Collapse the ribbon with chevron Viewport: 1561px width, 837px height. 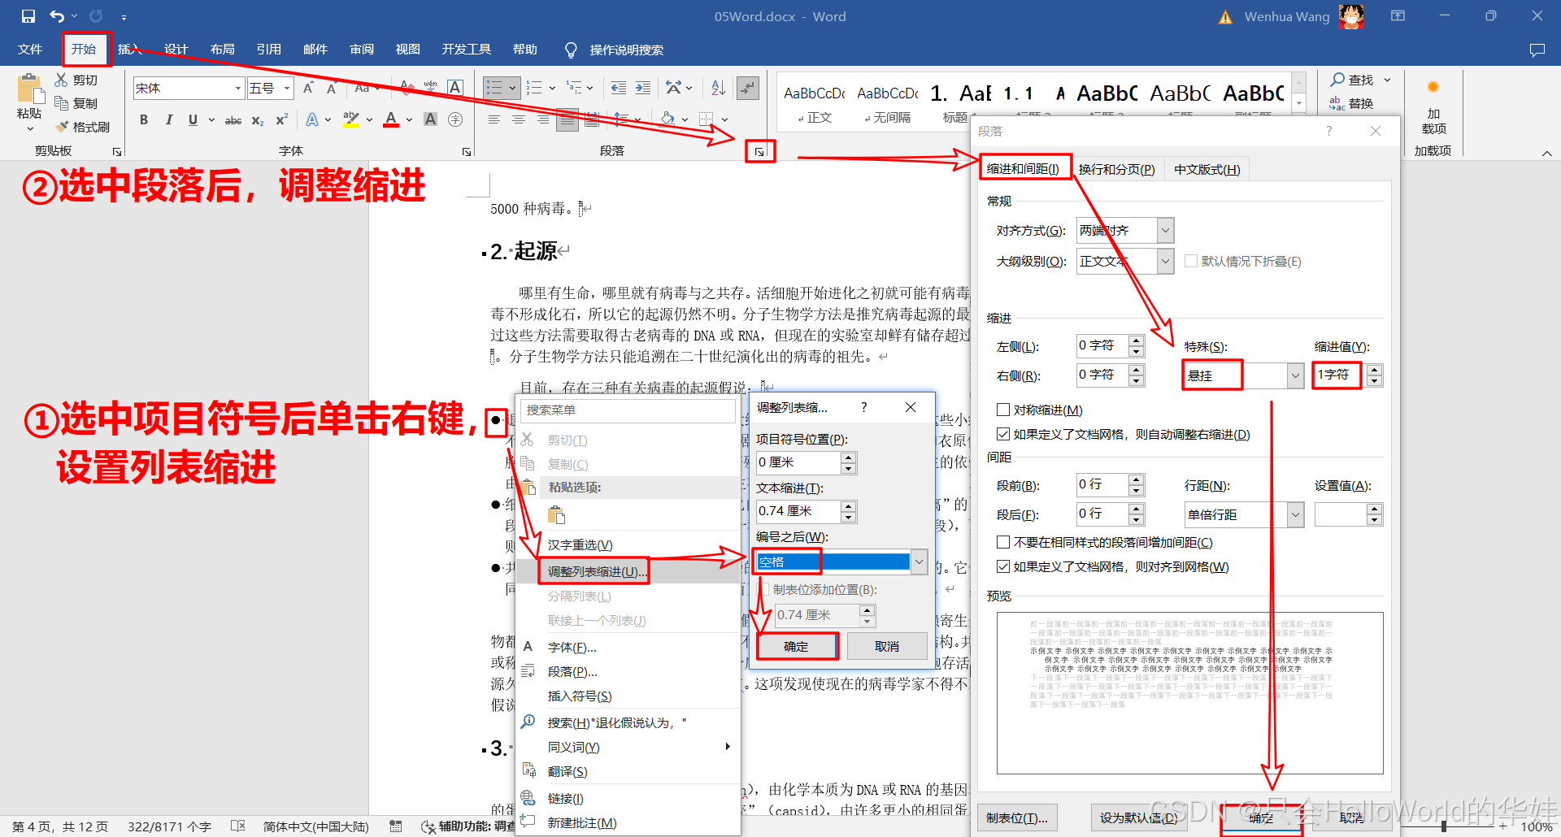(1546, 153)
